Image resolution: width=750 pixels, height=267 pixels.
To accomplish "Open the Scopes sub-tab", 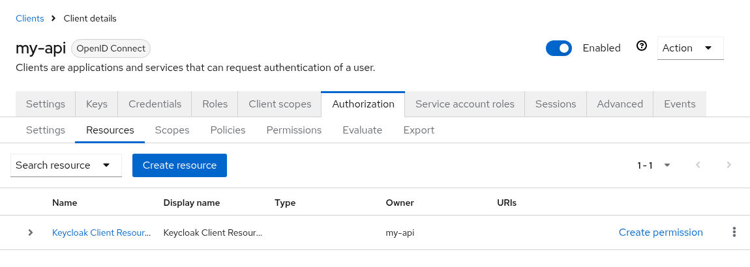I will pos(172,130).
